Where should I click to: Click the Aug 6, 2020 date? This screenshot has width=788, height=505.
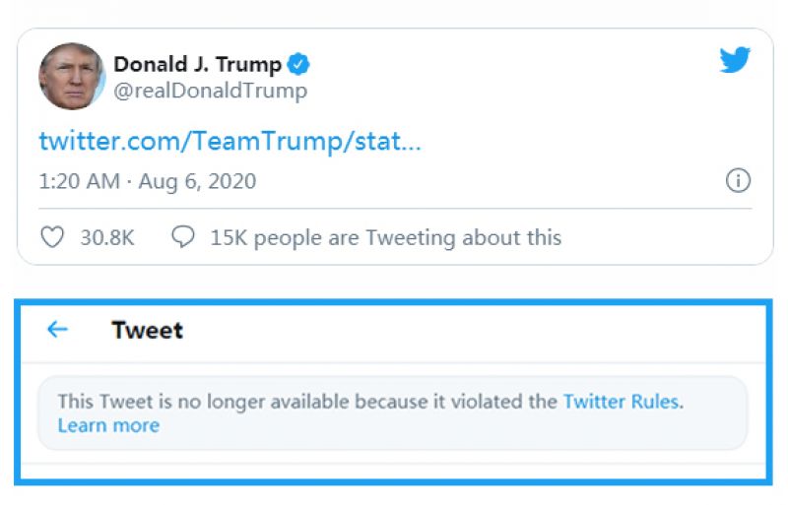coord(197,181)
